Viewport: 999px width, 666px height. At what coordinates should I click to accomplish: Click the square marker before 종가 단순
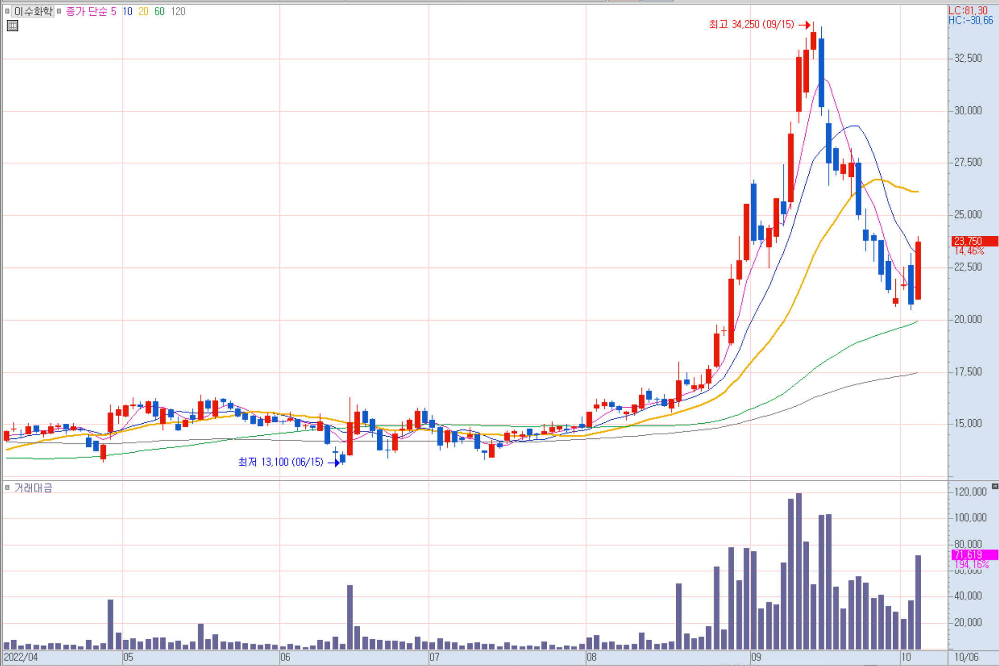(x=59, y=11)
